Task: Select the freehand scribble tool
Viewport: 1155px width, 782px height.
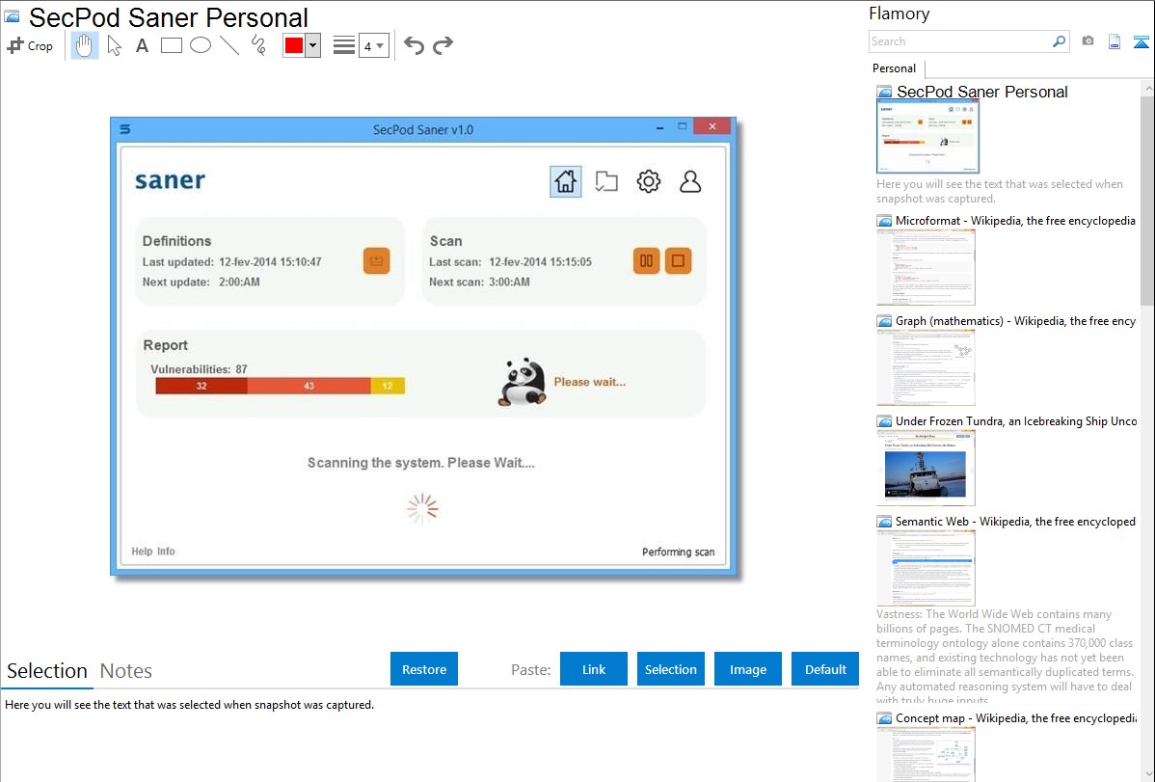Action: pyautogui.click(x=258, y=45)
